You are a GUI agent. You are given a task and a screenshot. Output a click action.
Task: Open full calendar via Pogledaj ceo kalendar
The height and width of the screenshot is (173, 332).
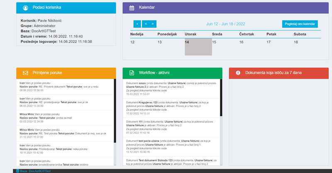[300, 24]
